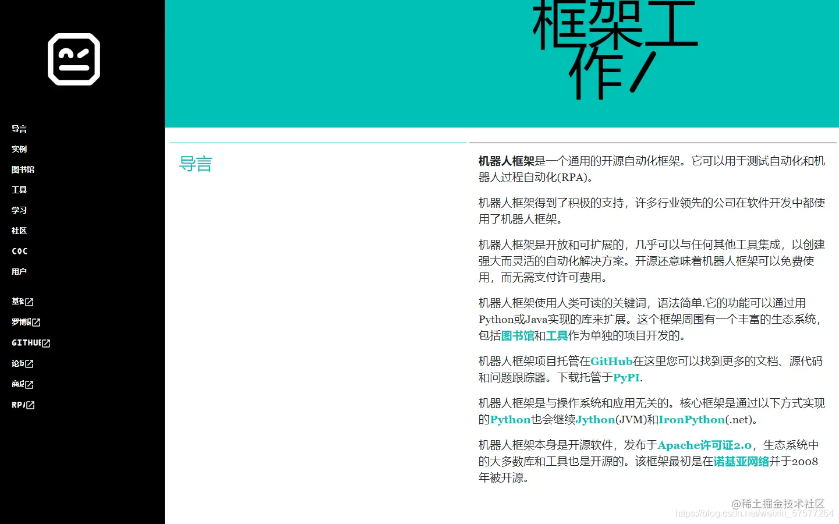
Task: Open GITHUB via its external link icon
Action: tap(47, 343)
